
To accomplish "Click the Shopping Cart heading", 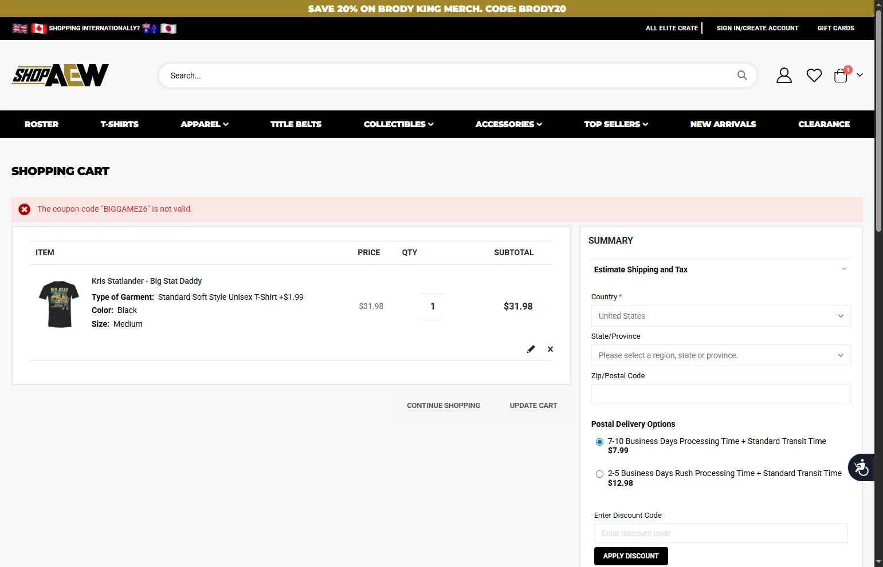I will [x=60, y=171].
